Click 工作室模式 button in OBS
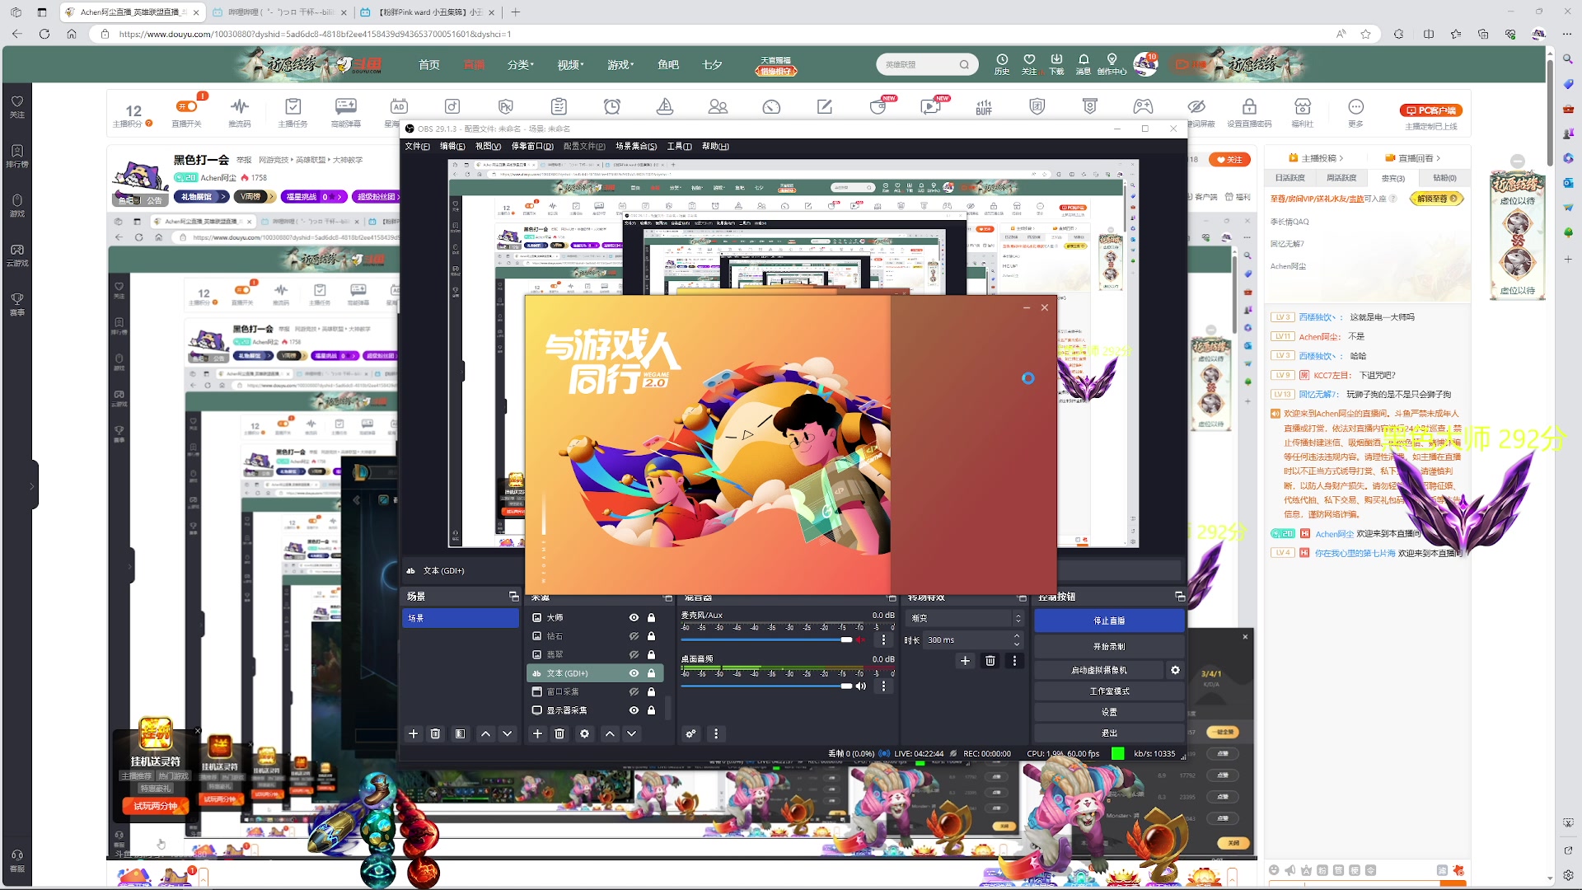The width and height of the screenshot is (1582, 890). 1109,691
